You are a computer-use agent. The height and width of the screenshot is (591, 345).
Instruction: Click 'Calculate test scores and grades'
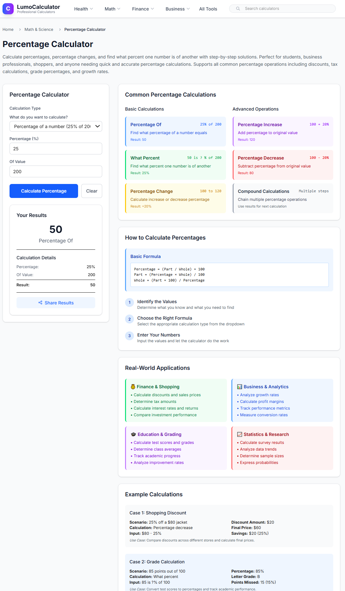tap(164, 443)
